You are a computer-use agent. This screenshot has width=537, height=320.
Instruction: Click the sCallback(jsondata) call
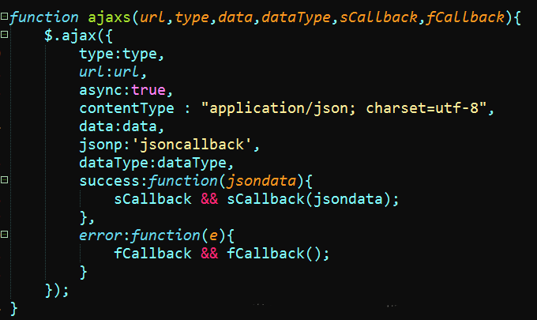click(313, 199)
